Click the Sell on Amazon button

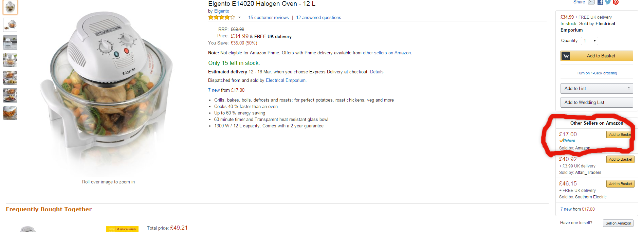click(618, 223)
